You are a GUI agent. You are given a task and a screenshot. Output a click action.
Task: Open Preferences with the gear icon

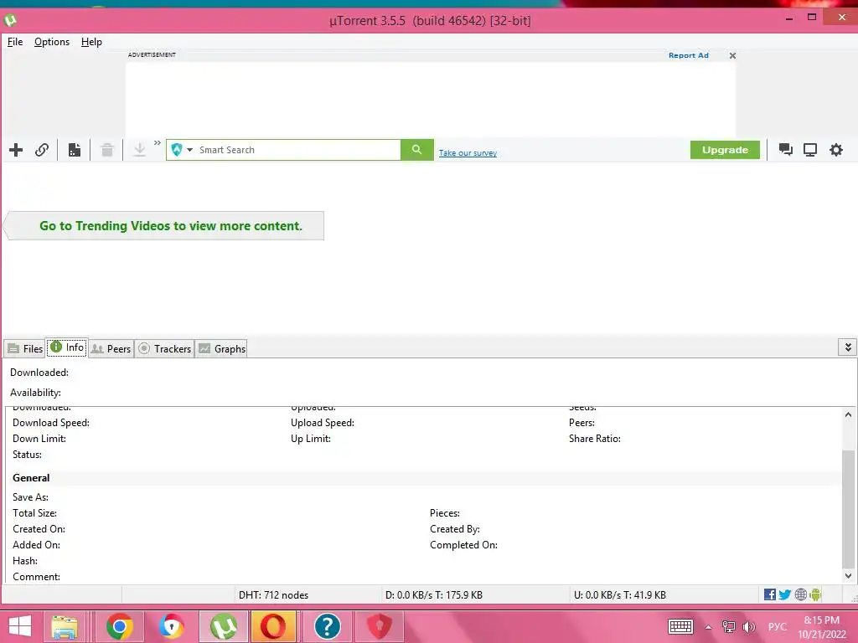[x=836, y=150]
